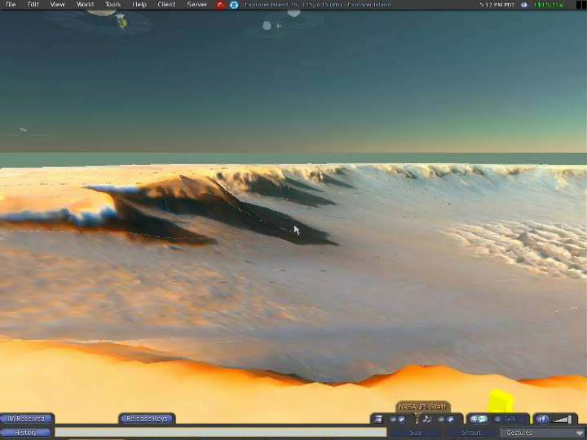Open the Tools menu
Screen dimensions: 587x440
tap(113, 5)
